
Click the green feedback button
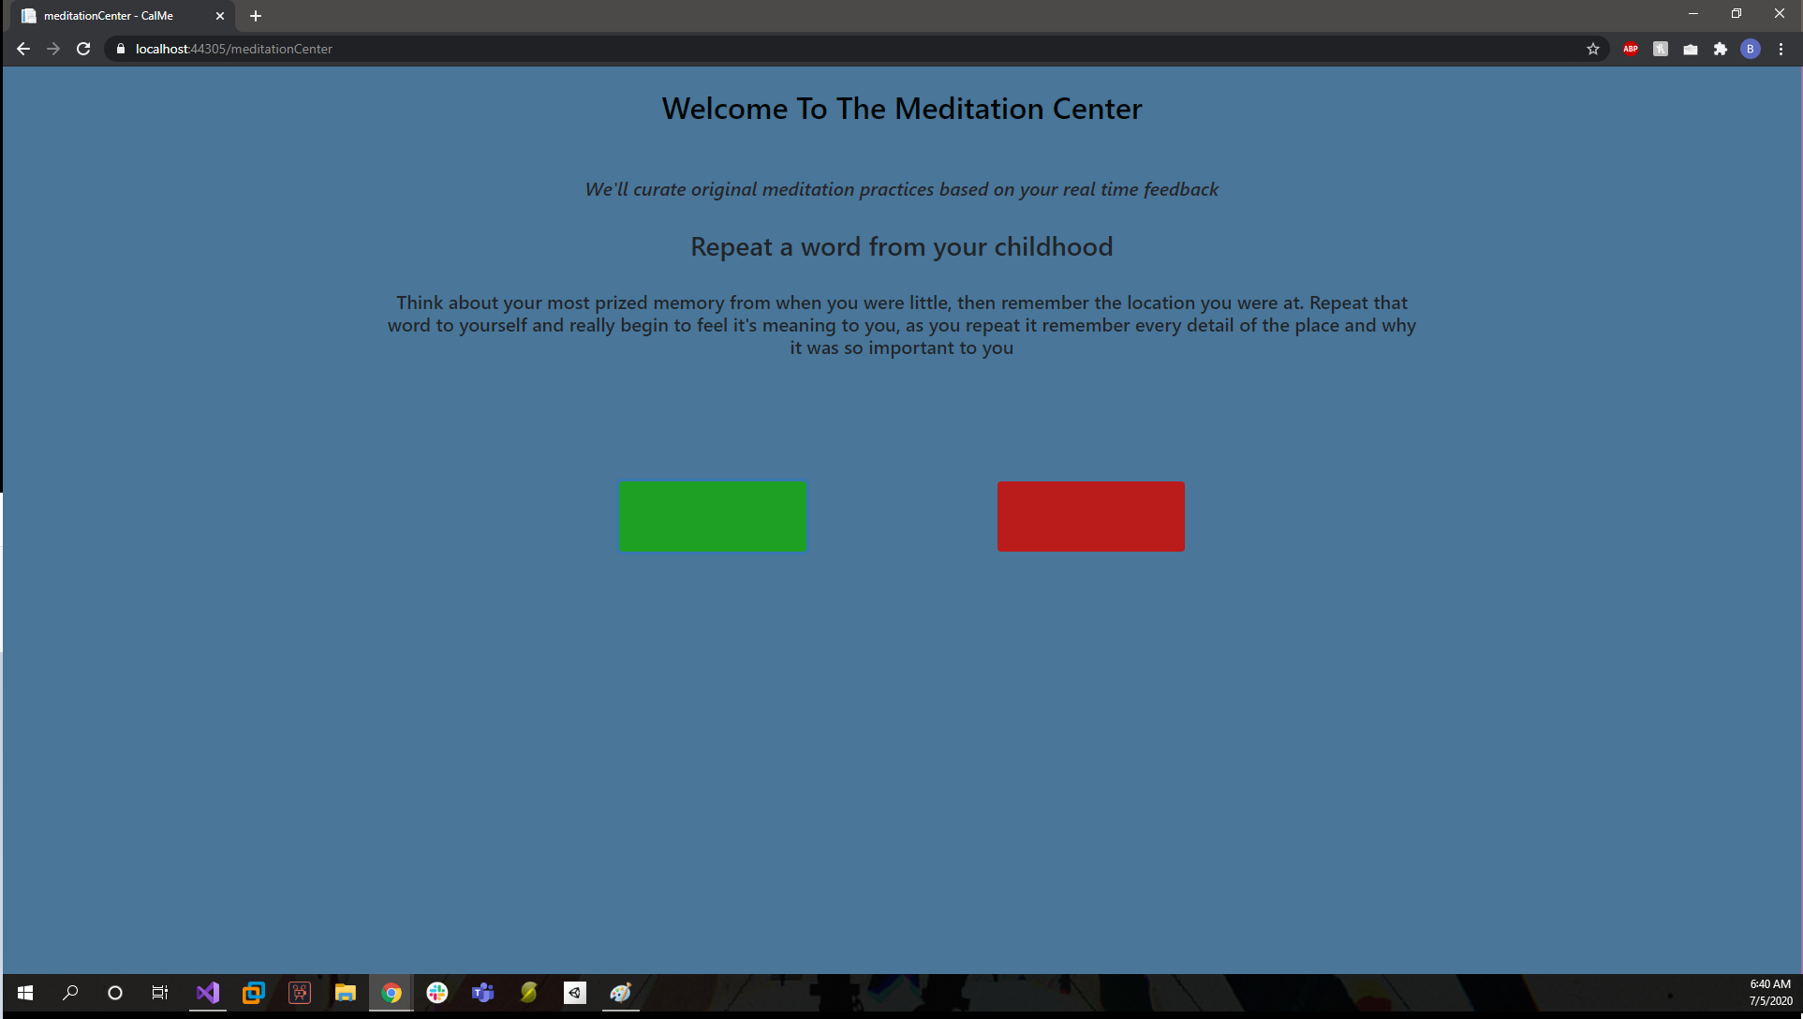coord(712,516)
